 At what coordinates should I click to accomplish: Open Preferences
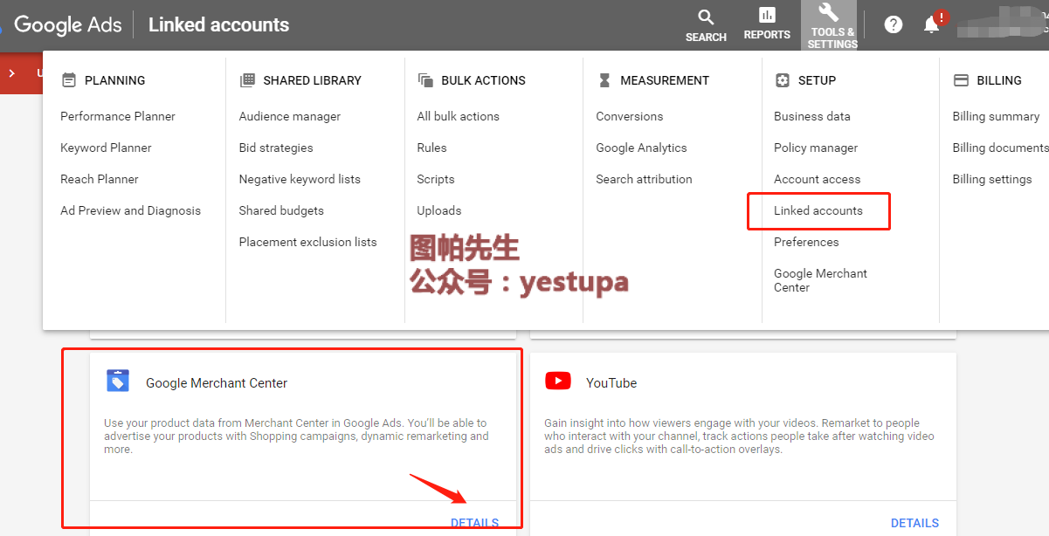coord(806,242)
